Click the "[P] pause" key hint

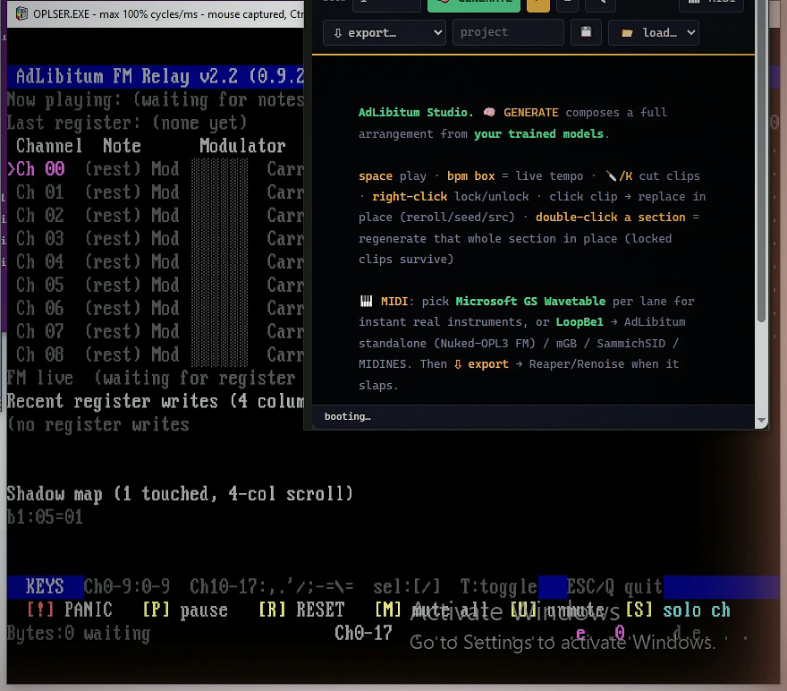click(185, 610)
